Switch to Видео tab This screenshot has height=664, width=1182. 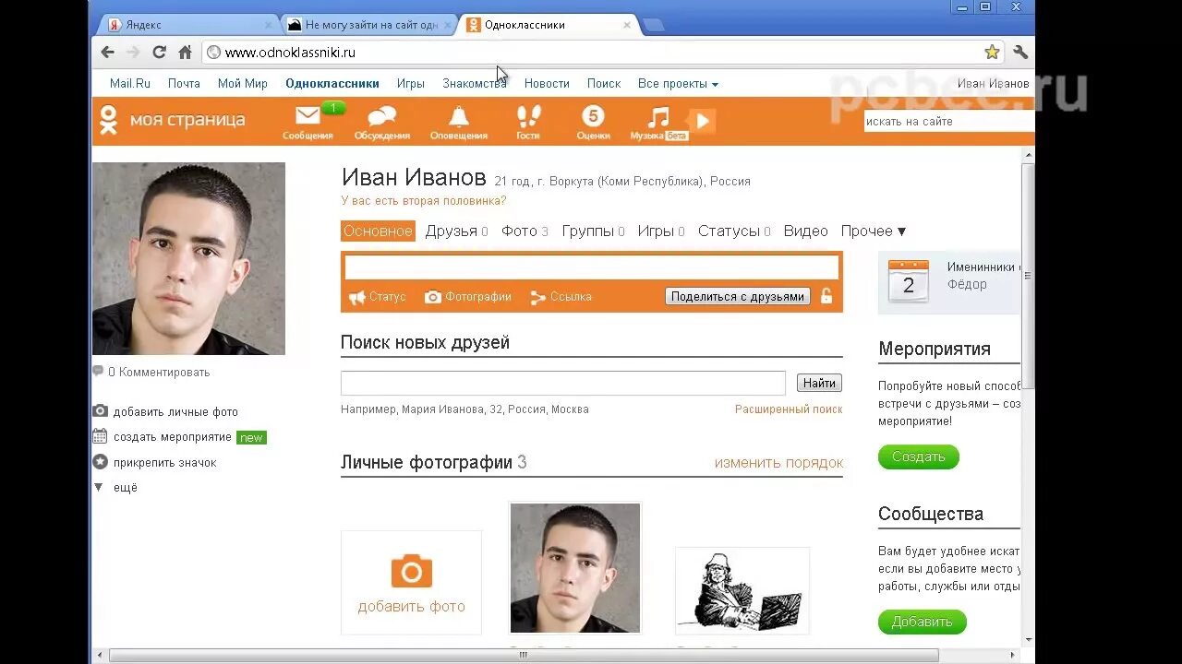pyautogui.click(x=805, y=231)
